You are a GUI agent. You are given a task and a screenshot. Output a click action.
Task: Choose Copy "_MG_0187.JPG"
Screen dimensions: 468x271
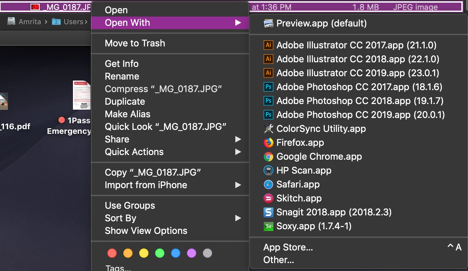coord(170,172)
